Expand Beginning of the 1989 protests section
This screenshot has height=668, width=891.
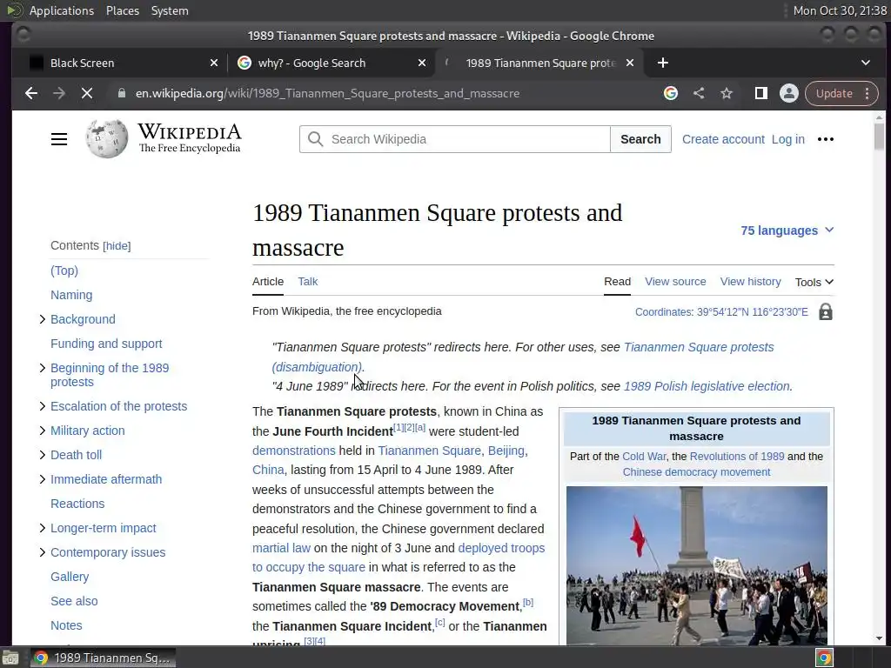[42, 368]
